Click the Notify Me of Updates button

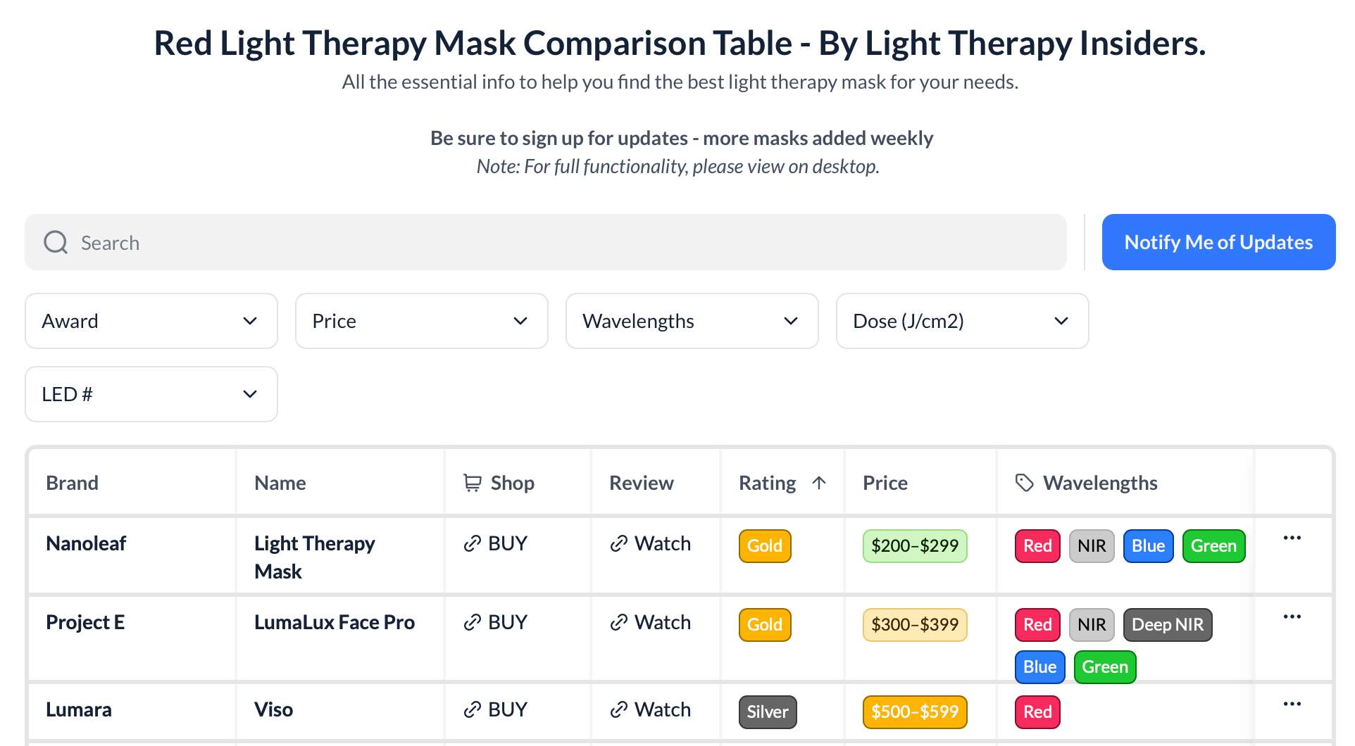1219,242
